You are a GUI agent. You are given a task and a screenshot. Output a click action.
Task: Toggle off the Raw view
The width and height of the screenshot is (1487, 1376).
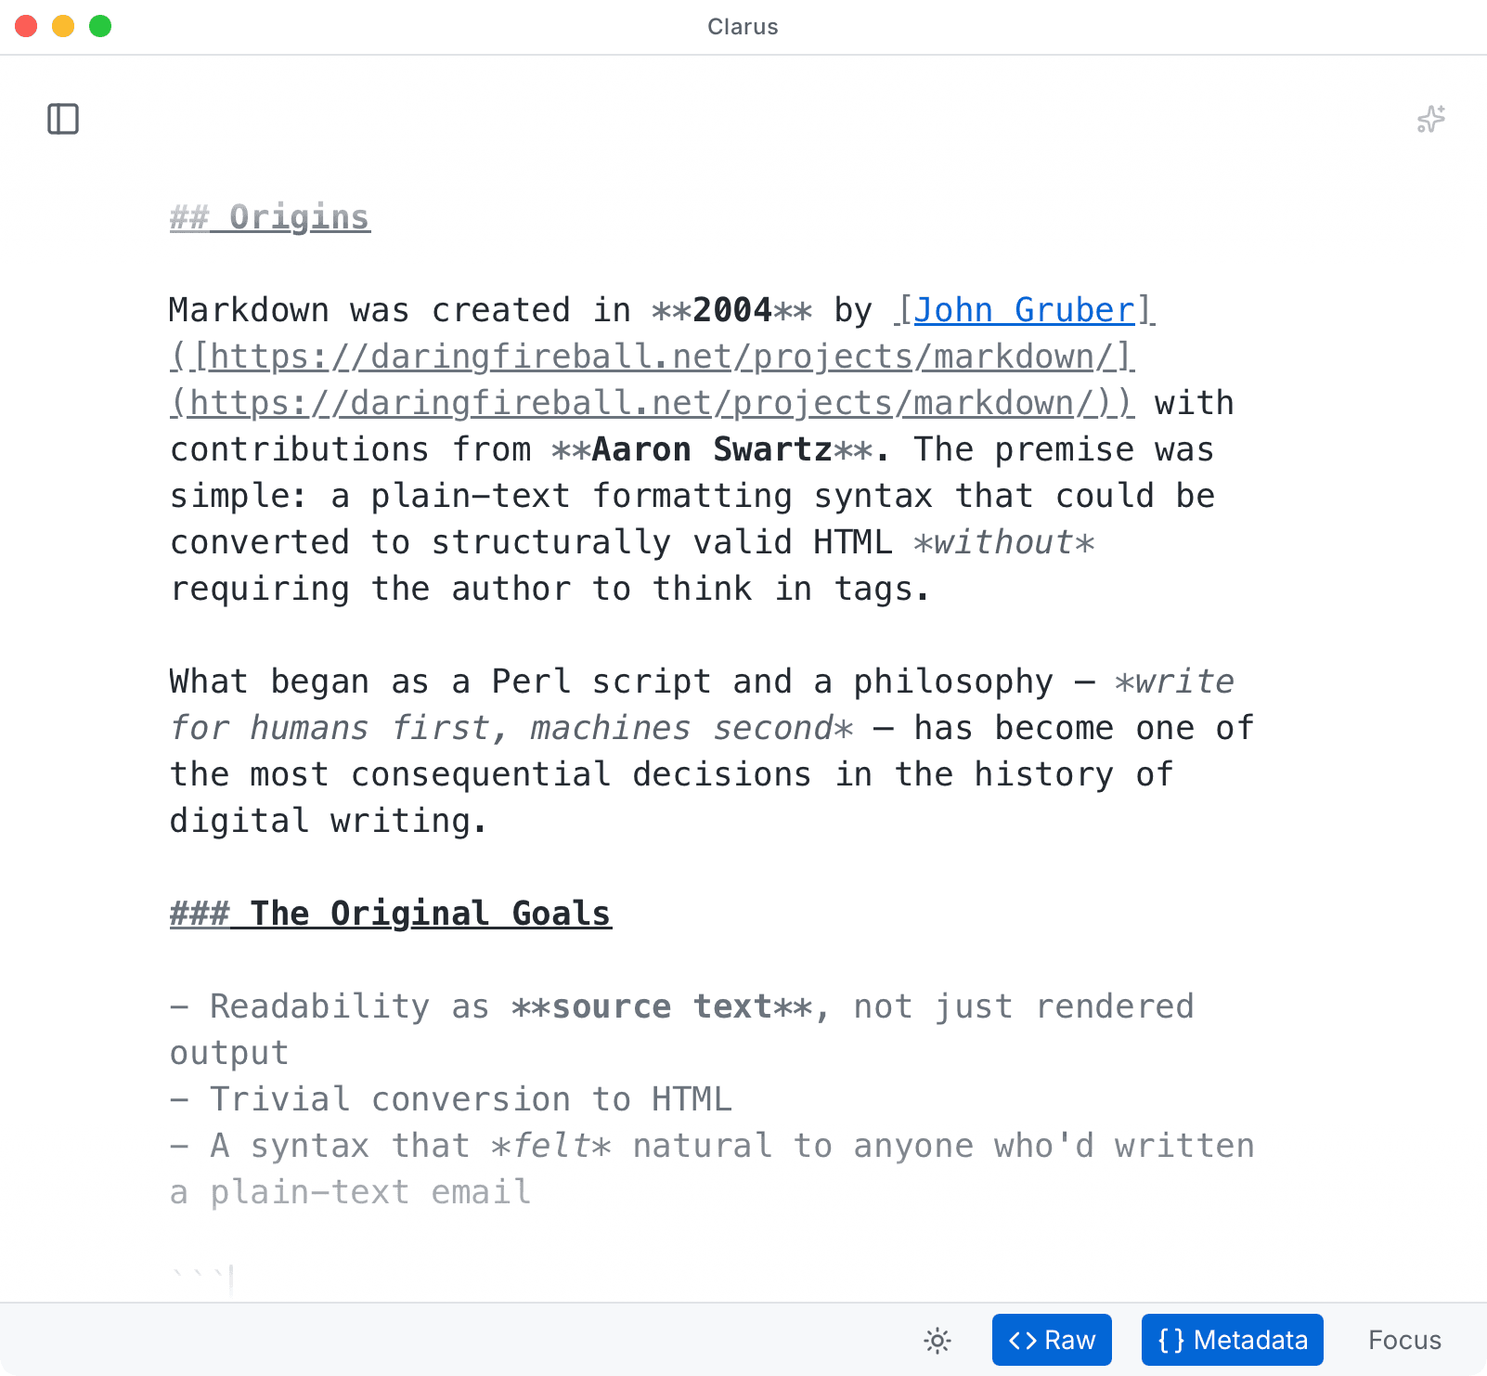pyautogui.click(x=1052, y=1340)
